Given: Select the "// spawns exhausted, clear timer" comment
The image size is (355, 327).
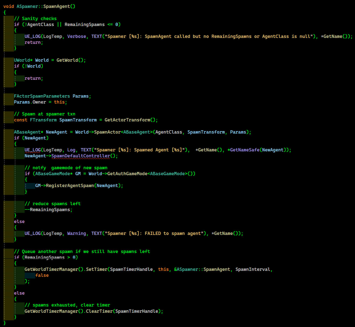Looking at the screenshot, I should (67, 305).
